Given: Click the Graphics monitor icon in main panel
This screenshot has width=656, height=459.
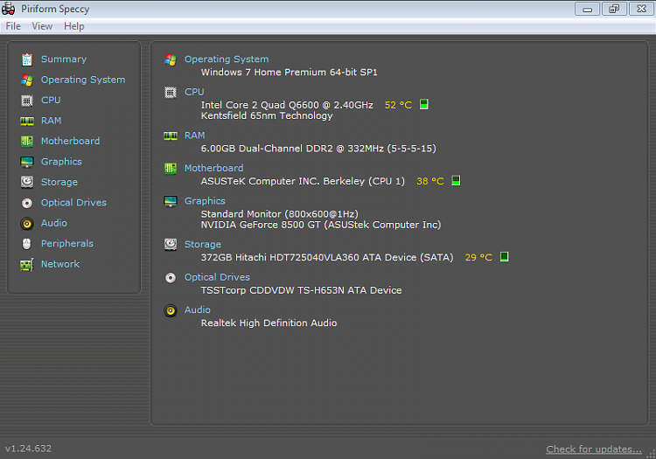Looking at the screenshot, I should [x=171, y=201].
